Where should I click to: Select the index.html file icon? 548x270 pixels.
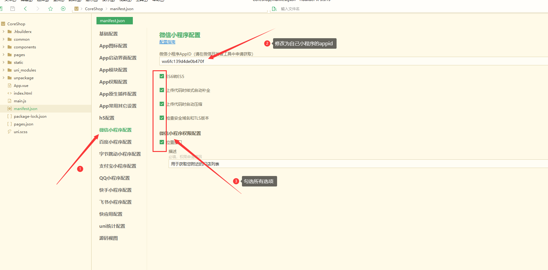point(10,93)
